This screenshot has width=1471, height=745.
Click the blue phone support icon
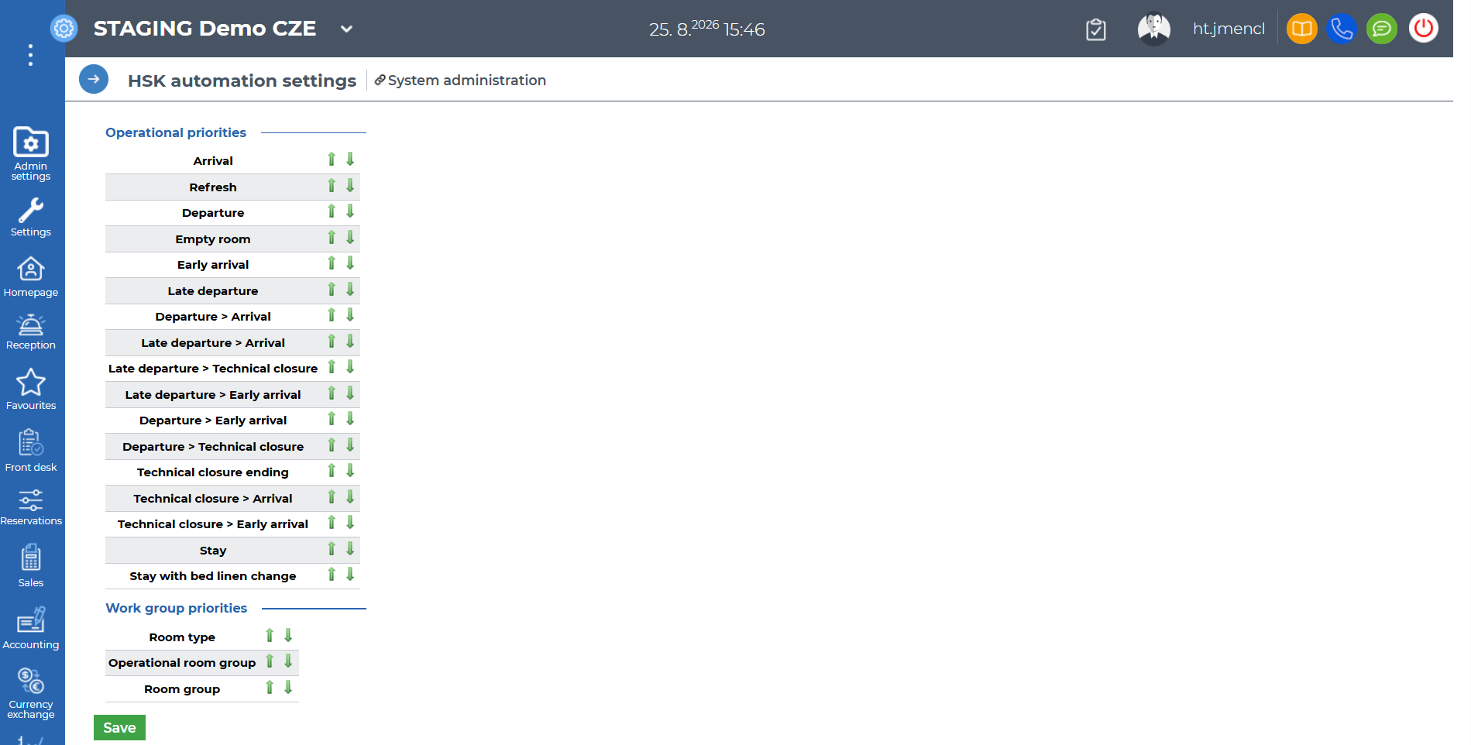point(1342,29)
